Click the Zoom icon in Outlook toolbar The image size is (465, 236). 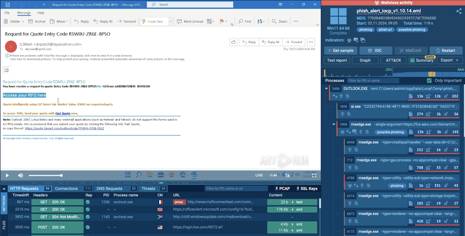click(x=279, y=21)
